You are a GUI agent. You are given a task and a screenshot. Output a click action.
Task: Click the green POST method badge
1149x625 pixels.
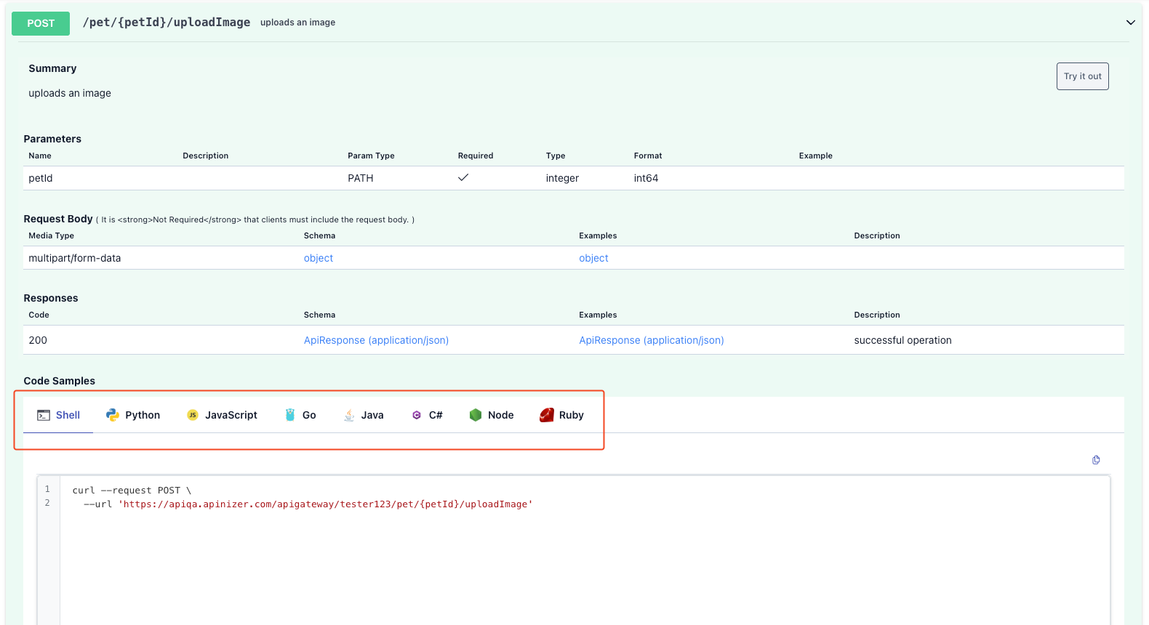(x=41, y=23)
